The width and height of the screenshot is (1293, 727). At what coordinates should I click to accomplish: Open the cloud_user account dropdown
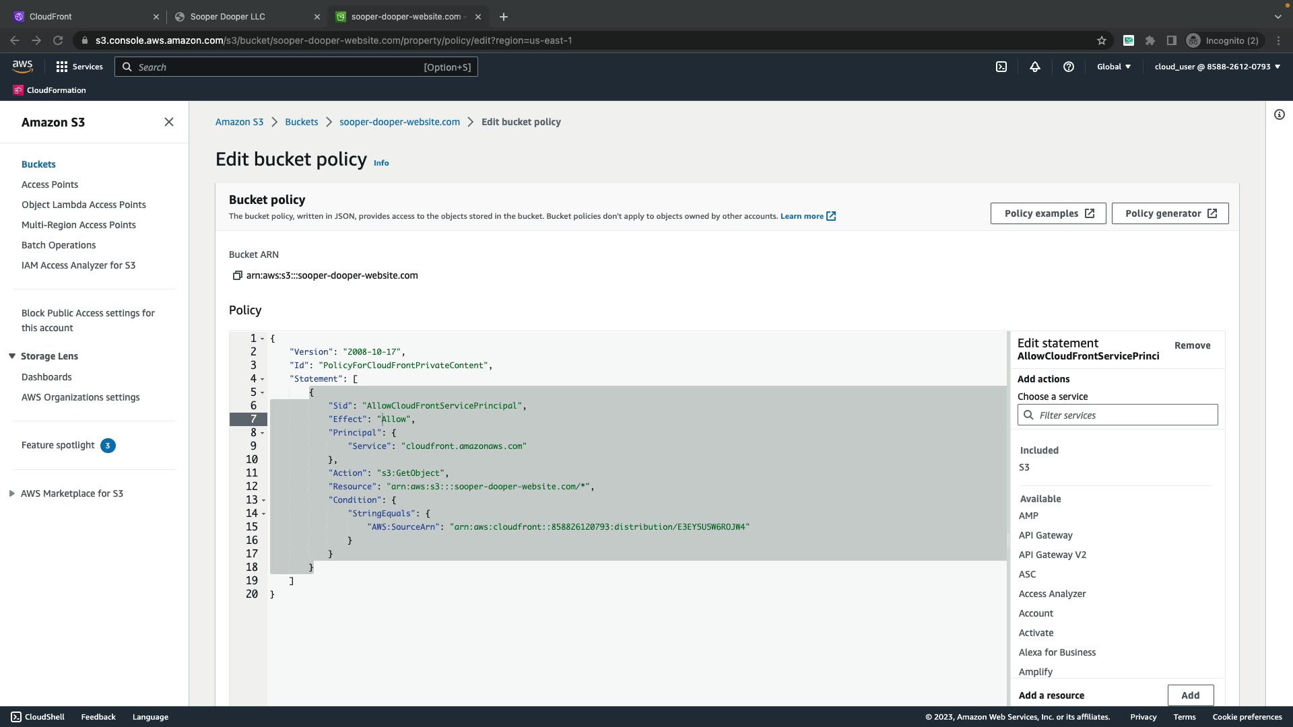(1217, 67)
